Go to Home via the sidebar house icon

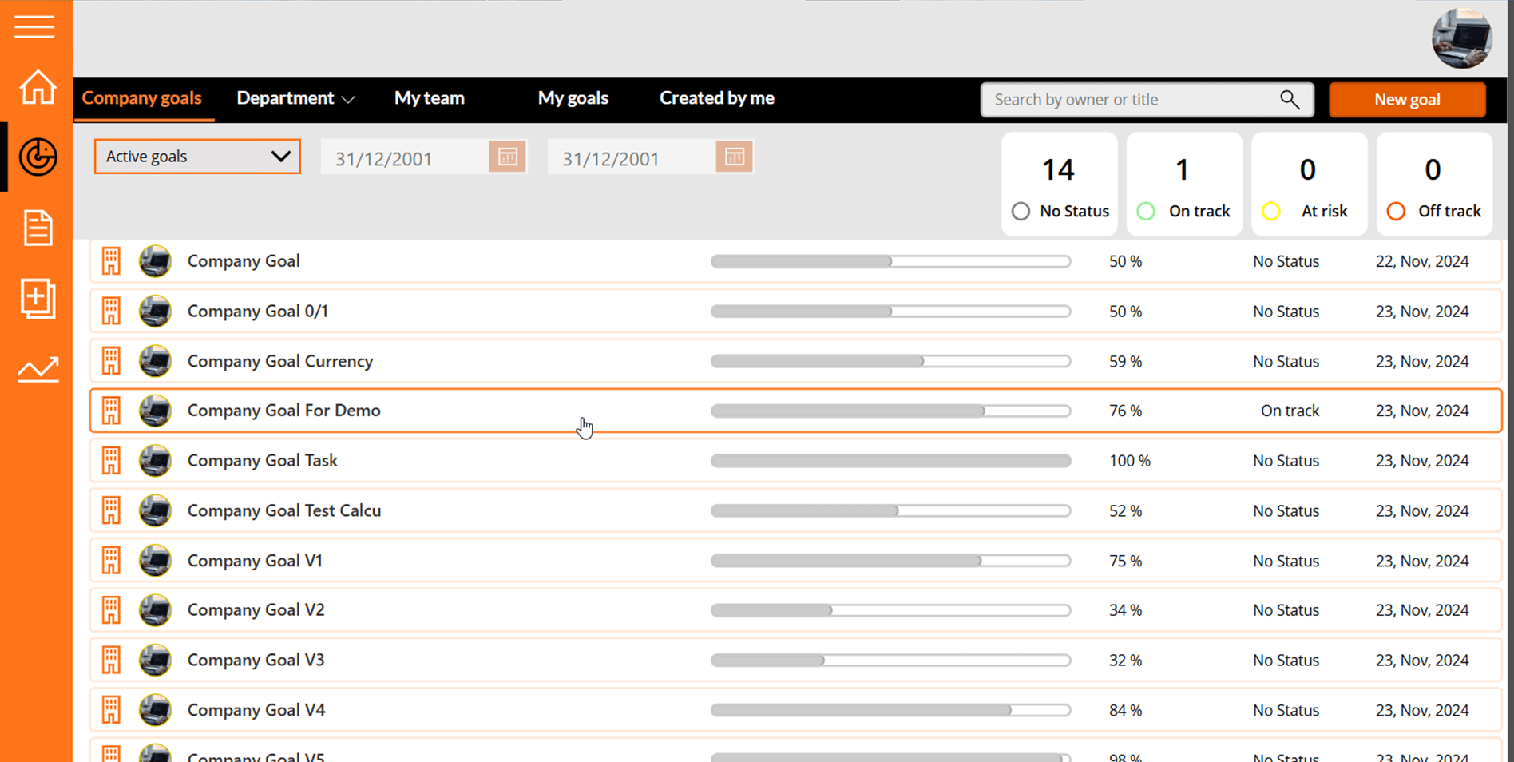tap(38, 87)
